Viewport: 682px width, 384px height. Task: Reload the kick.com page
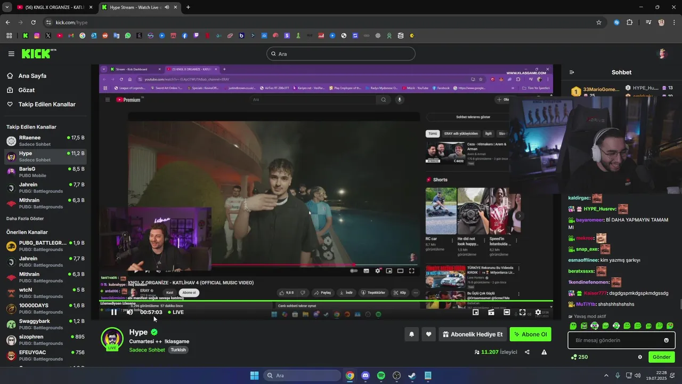[34, 22]
